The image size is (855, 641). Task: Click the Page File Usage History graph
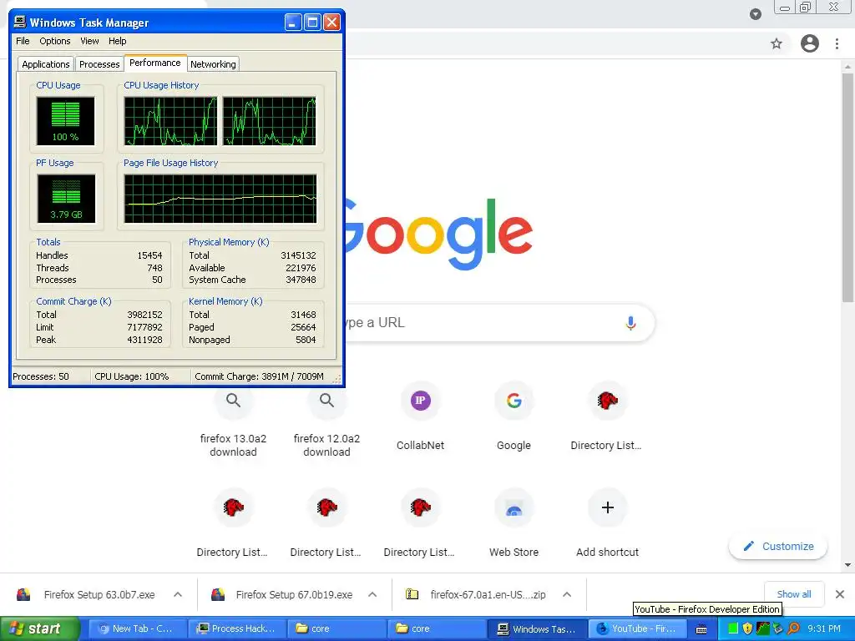[220, 199]
